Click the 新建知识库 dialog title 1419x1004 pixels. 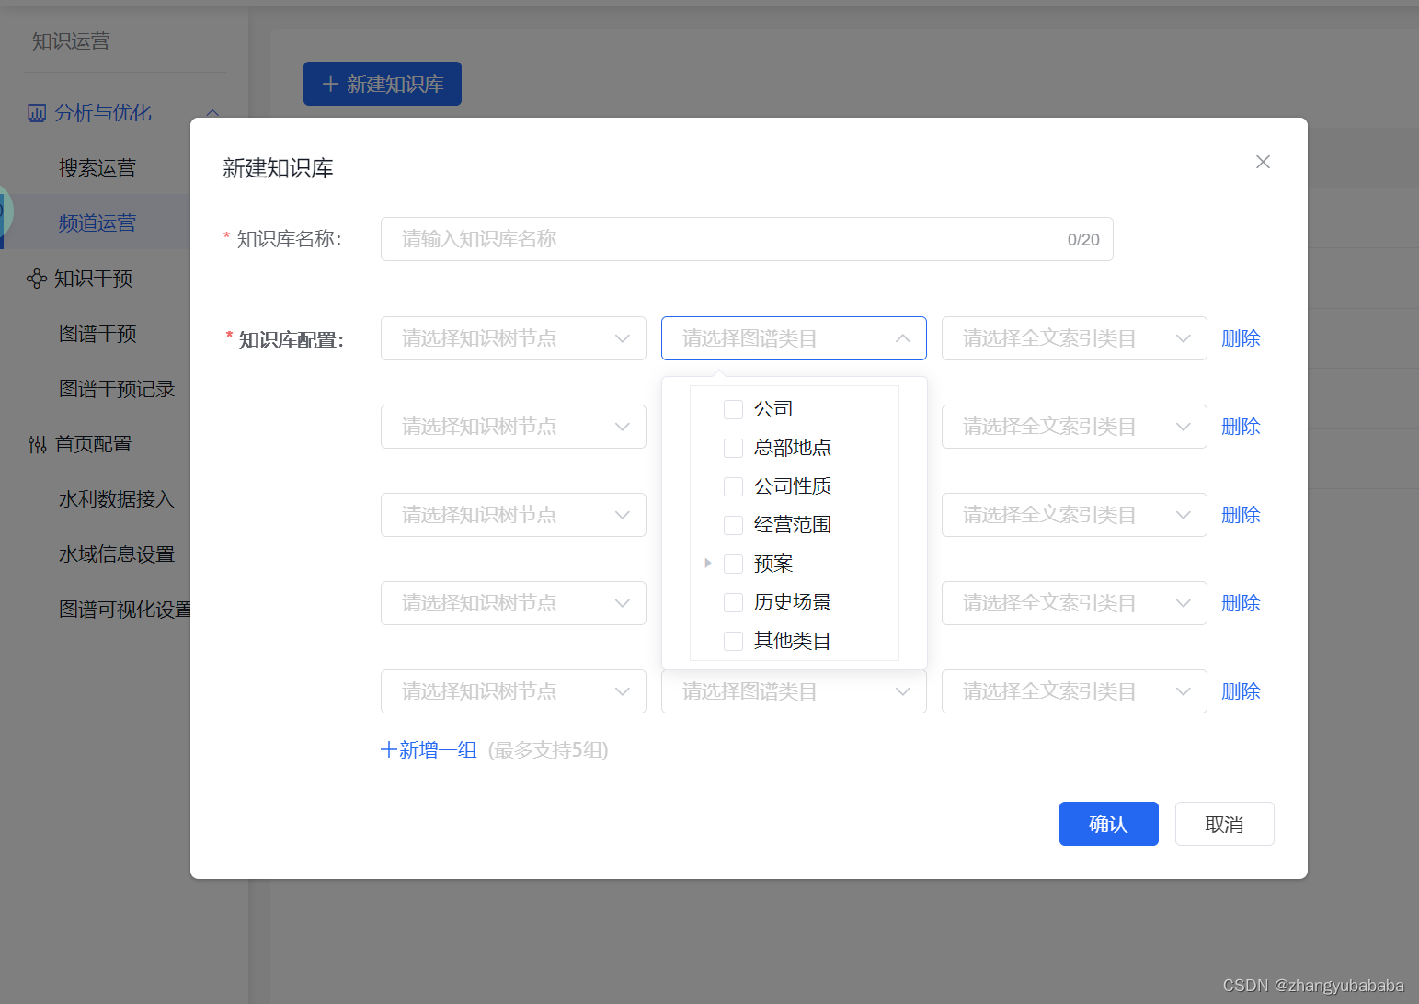coord(278,168)
